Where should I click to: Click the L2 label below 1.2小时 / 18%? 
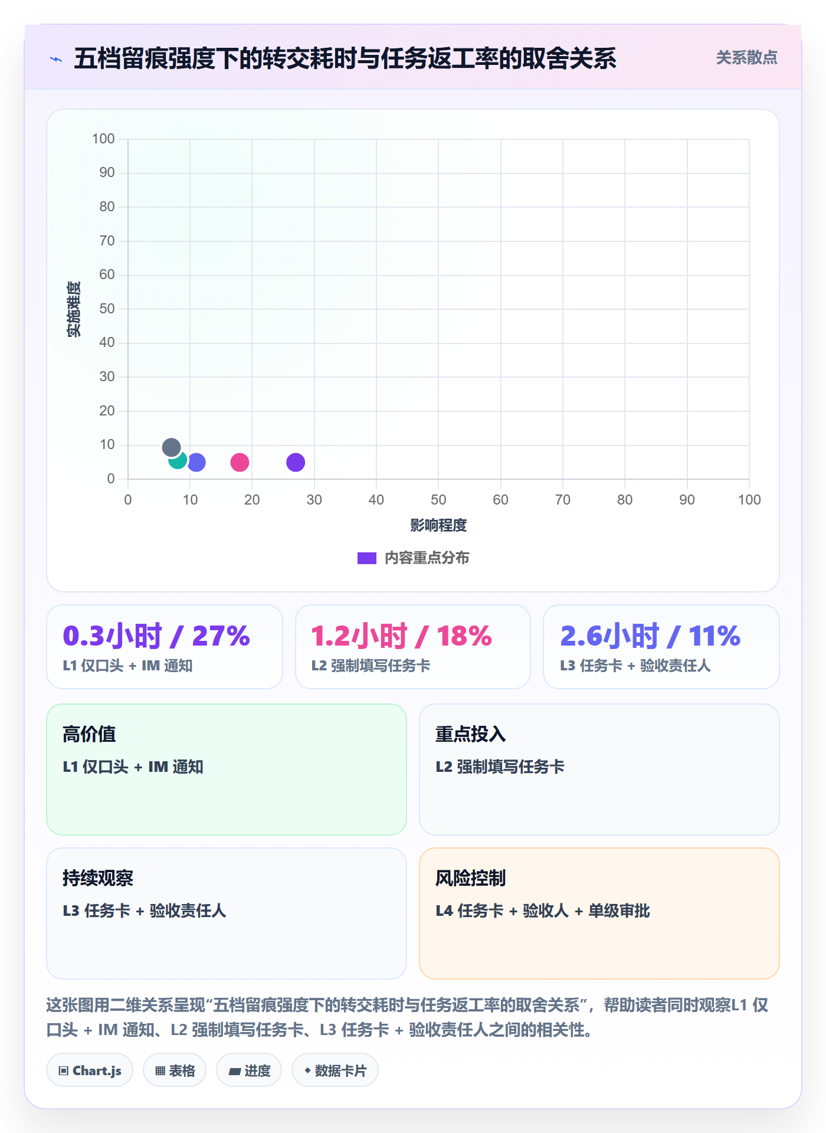coord(371,666)
